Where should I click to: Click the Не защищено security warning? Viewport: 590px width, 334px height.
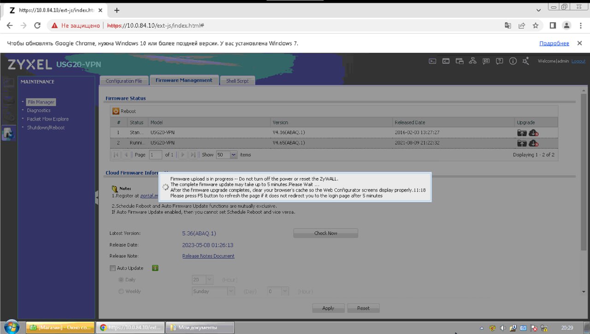point(76,26)
